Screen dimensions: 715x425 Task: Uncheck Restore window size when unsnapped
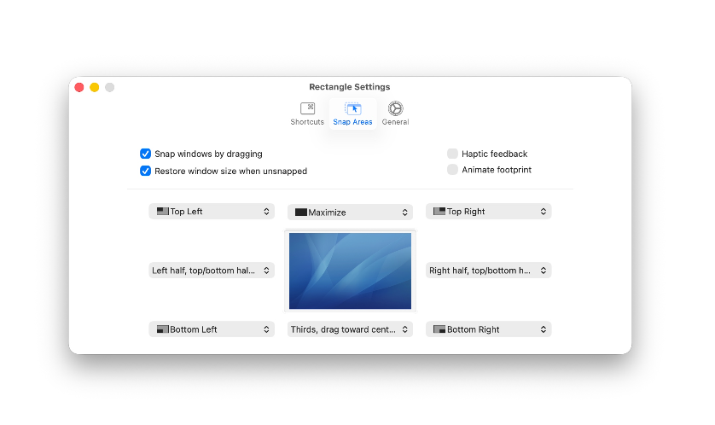tap(146, 171)
